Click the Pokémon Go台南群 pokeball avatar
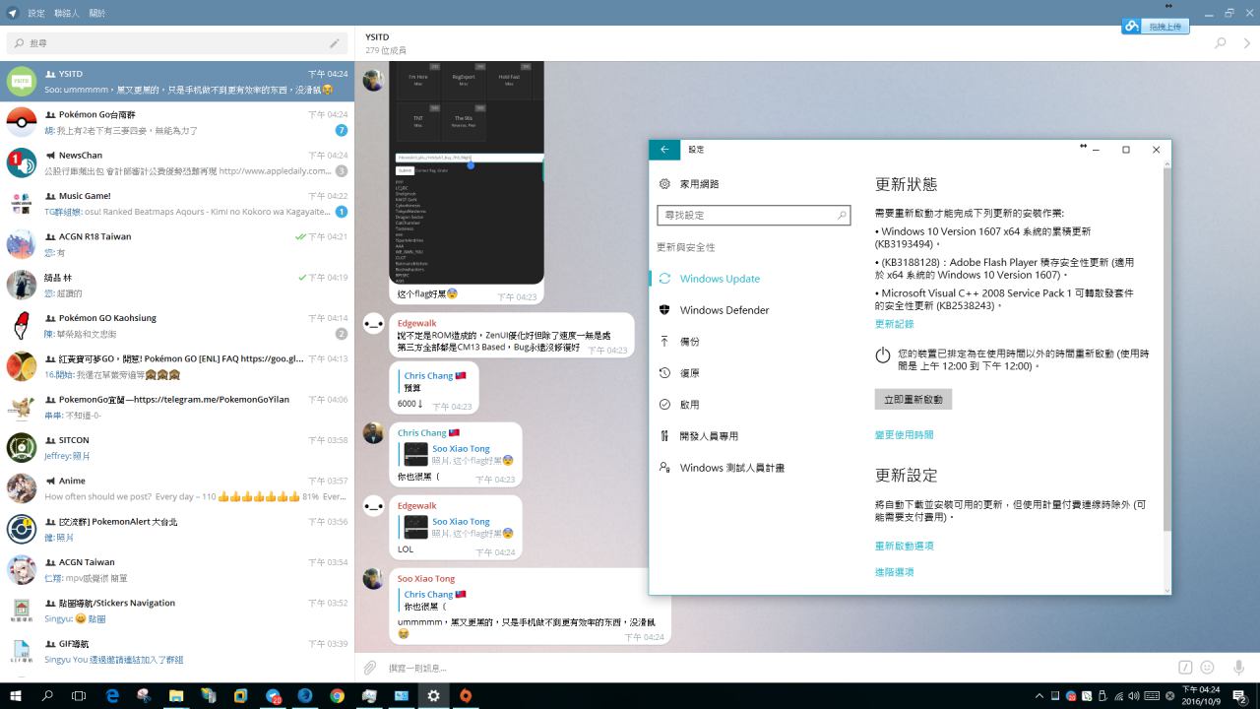Image resolution: width=1260 pixels, height=709 pixels. coord(22,122)
